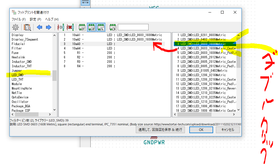Select the Inductor_SMD library
The width and height of the screenshot is (278, 164).
click(22, 61)
